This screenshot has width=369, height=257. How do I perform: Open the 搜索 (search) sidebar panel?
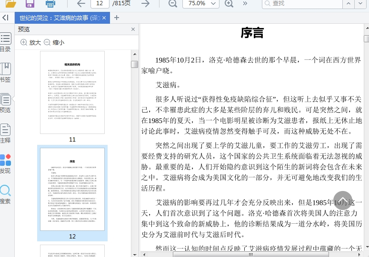click(x=5, y=194)
